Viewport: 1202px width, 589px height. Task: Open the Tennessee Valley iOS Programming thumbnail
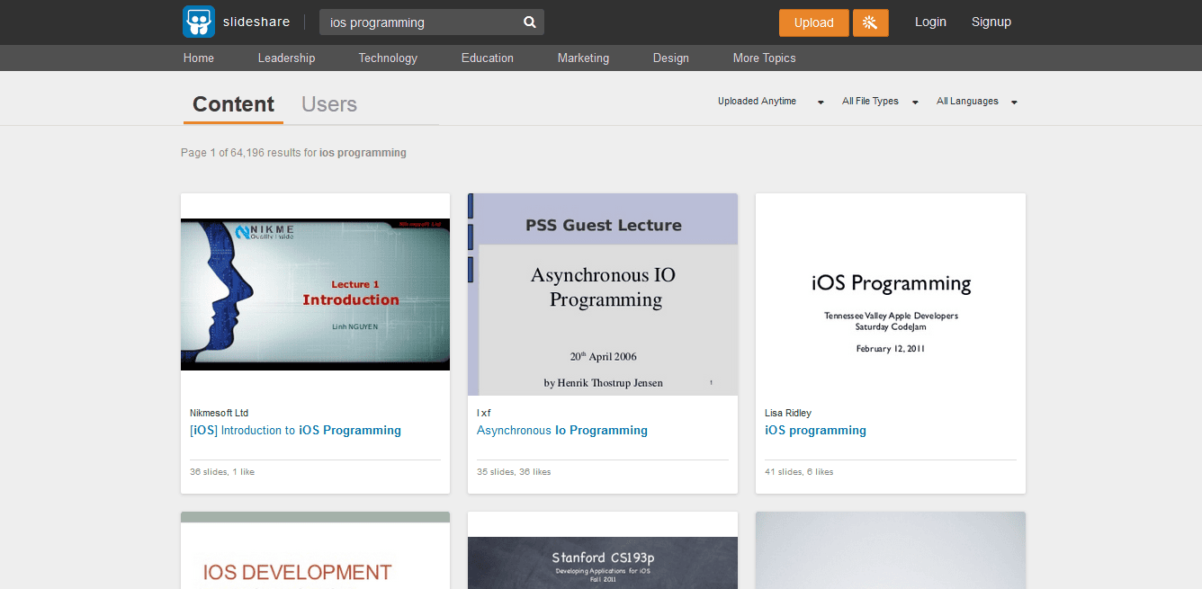(891, 294)
